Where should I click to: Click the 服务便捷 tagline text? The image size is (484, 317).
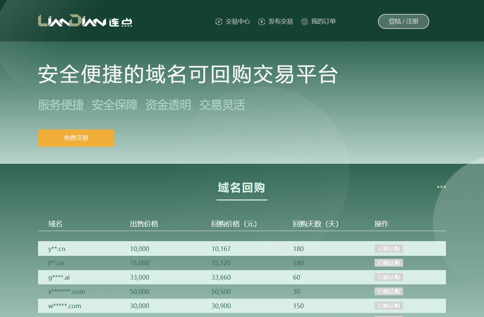[x=61, y=105]
